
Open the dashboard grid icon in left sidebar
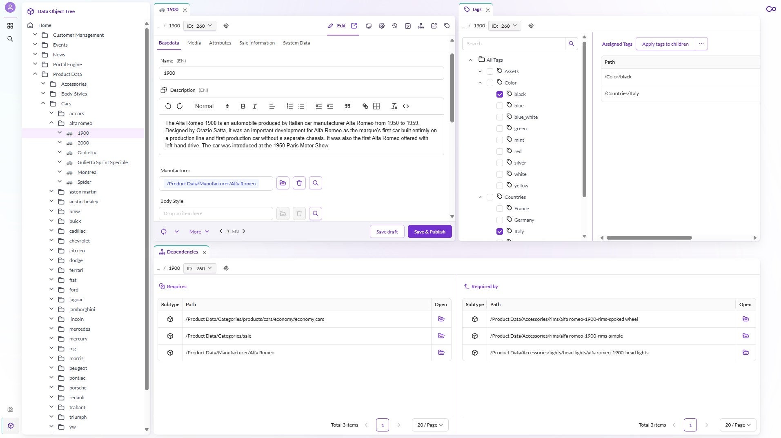pyautogui.click(x=10, y=26)
